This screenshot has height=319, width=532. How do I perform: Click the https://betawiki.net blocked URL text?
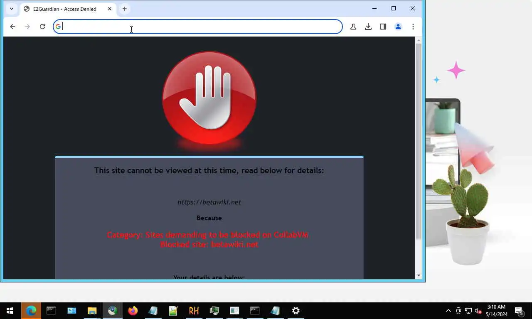point(209,202)
